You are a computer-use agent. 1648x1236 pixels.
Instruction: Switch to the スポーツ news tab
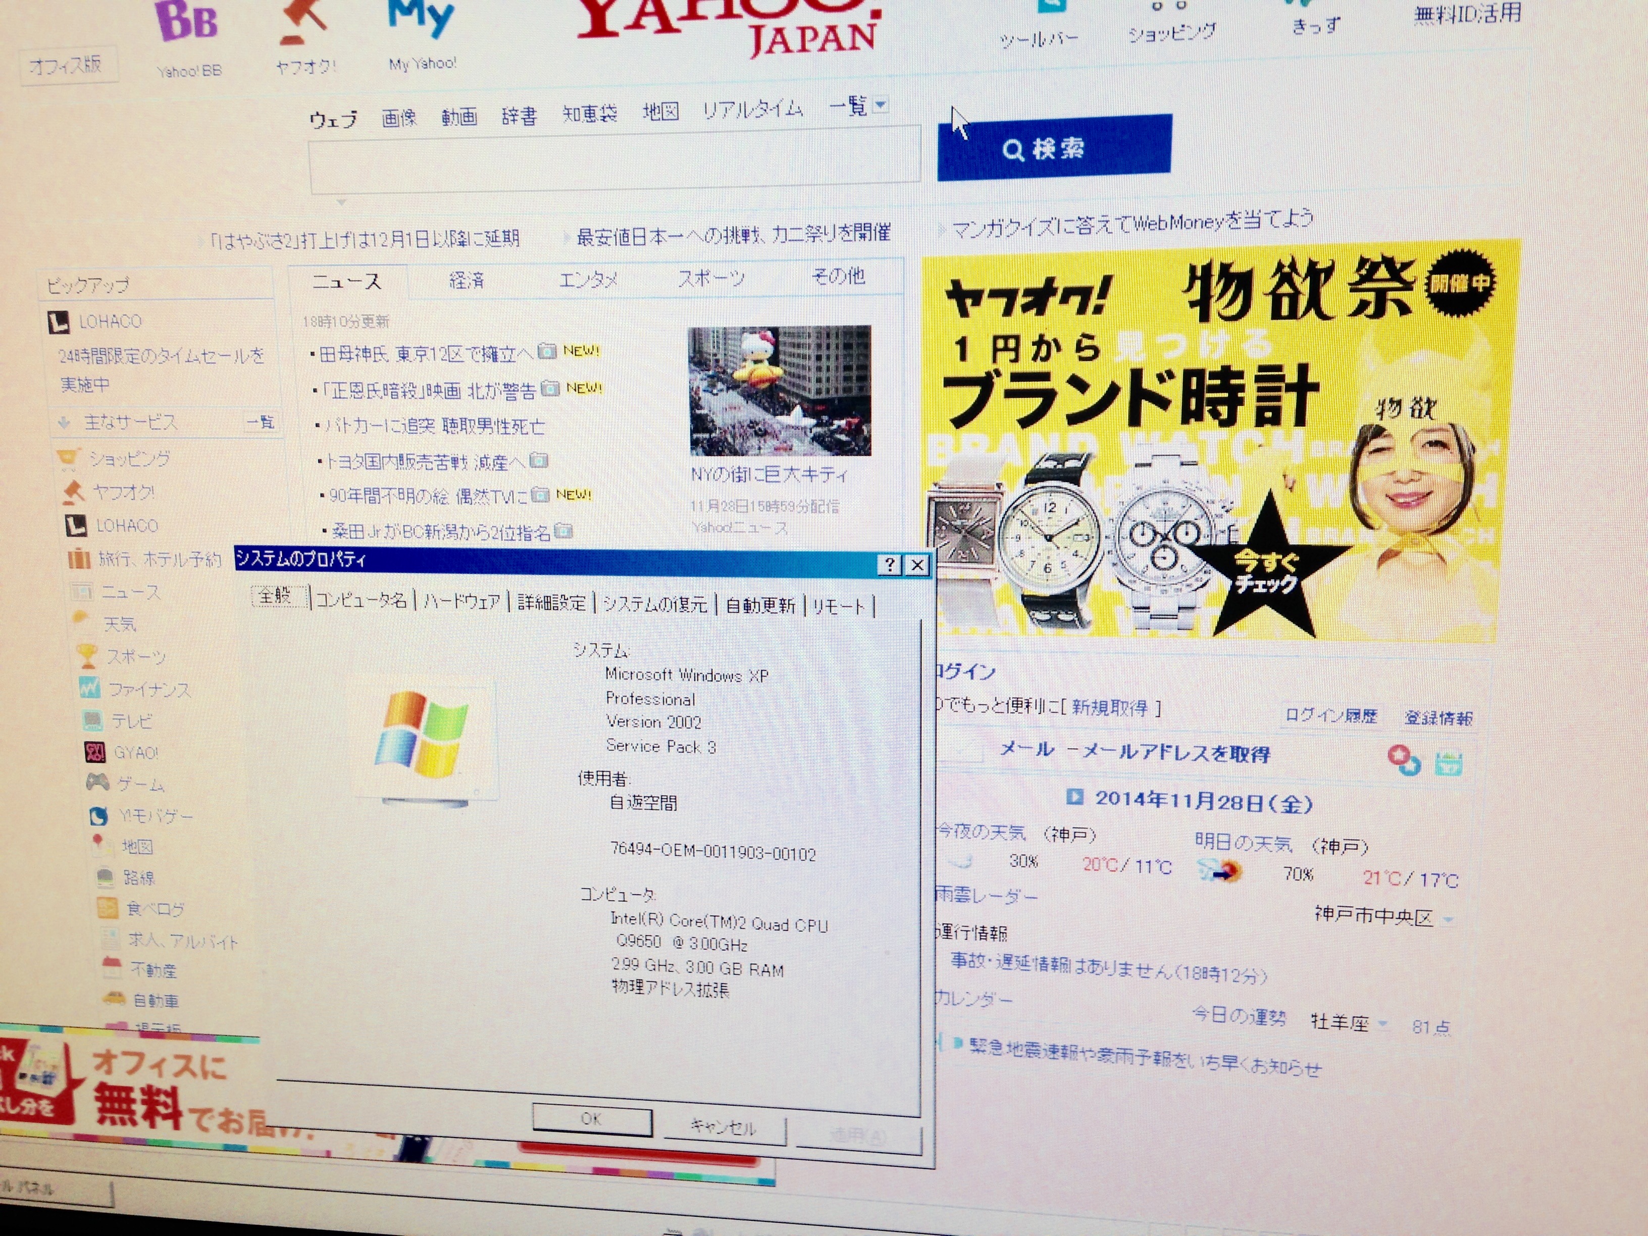[x=711, y=279]
